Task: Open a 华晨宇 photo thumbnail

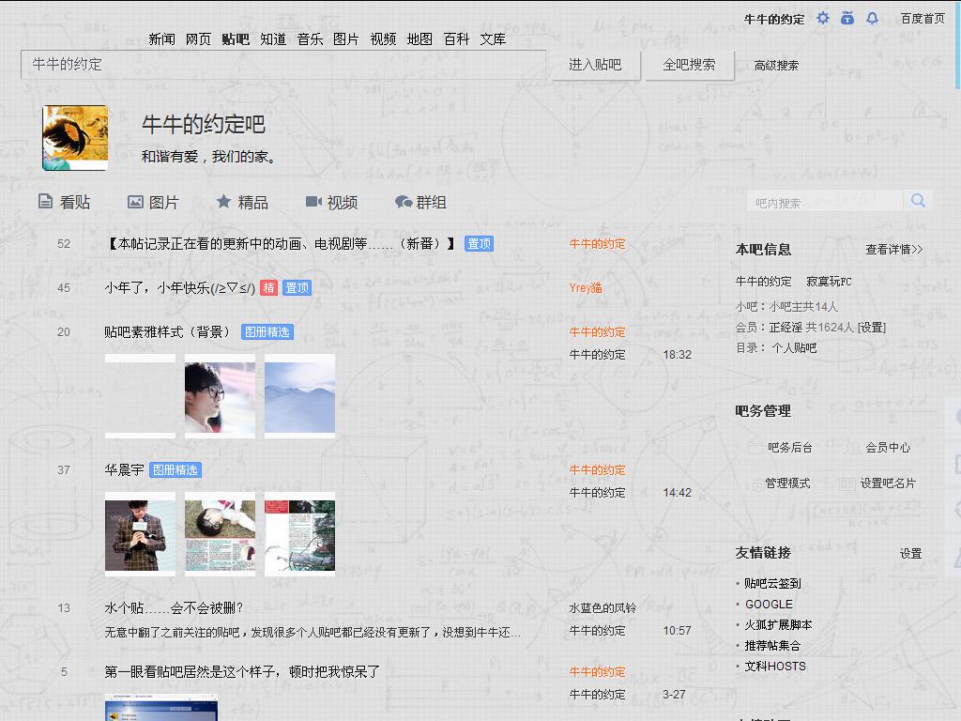Action: click(x=139, y=534)
